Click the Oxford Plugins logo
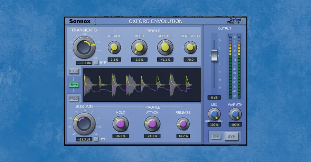This screenshot has height=162, width=311. tap(235, 21)
